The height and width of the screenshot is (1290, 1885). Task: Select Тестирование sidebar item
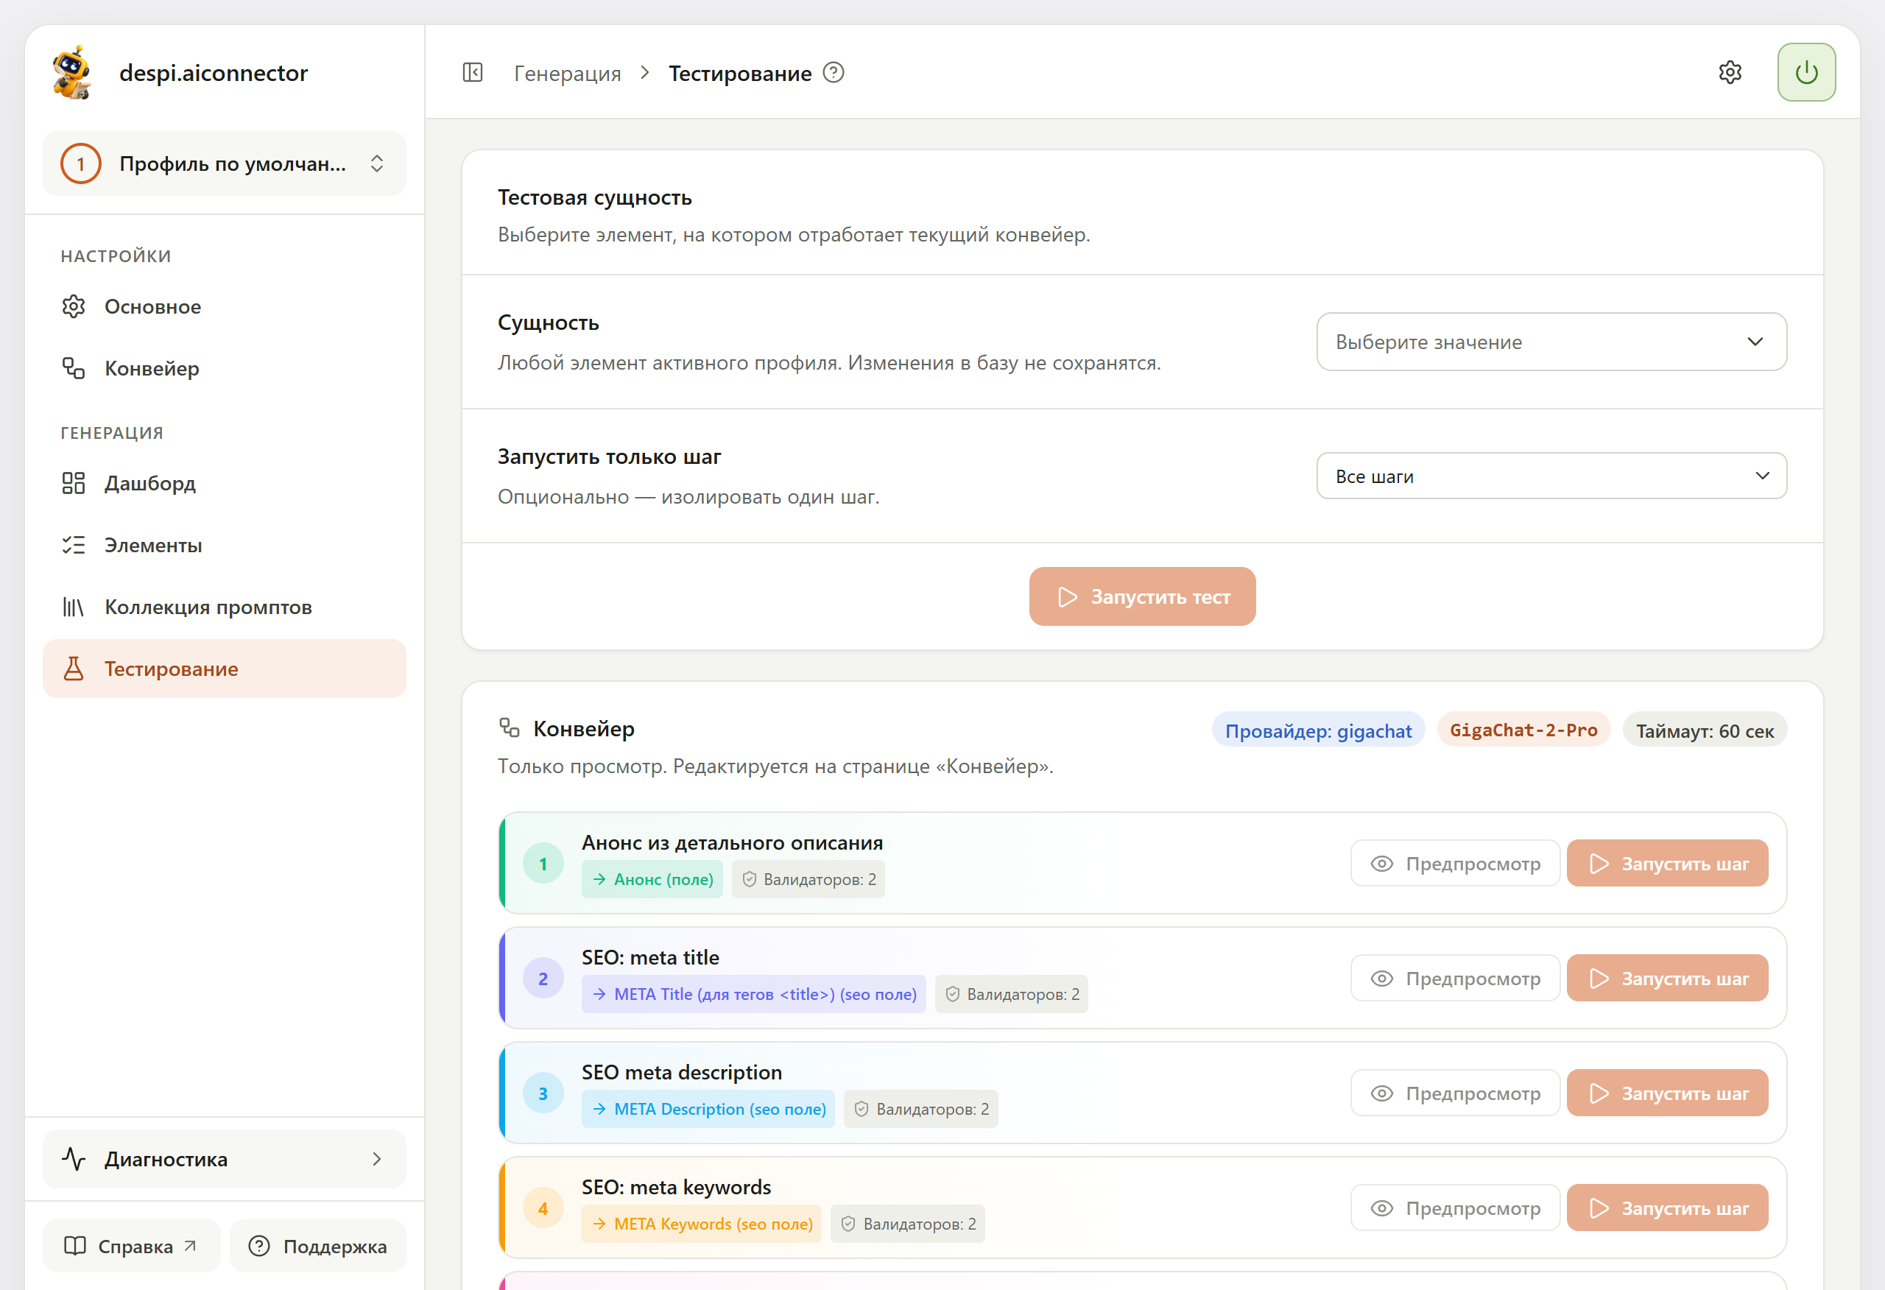pos(224,669)
